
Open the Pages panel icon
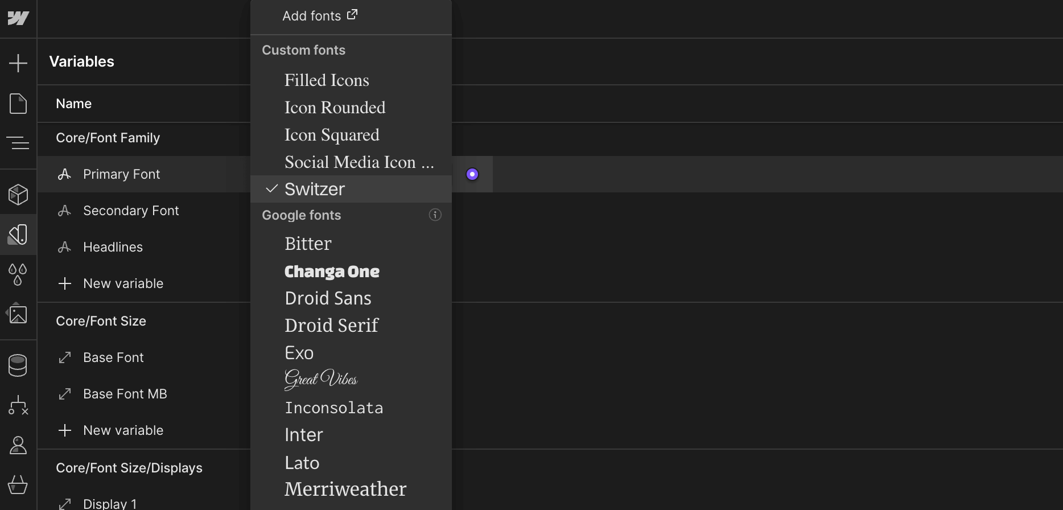[18, 104]
